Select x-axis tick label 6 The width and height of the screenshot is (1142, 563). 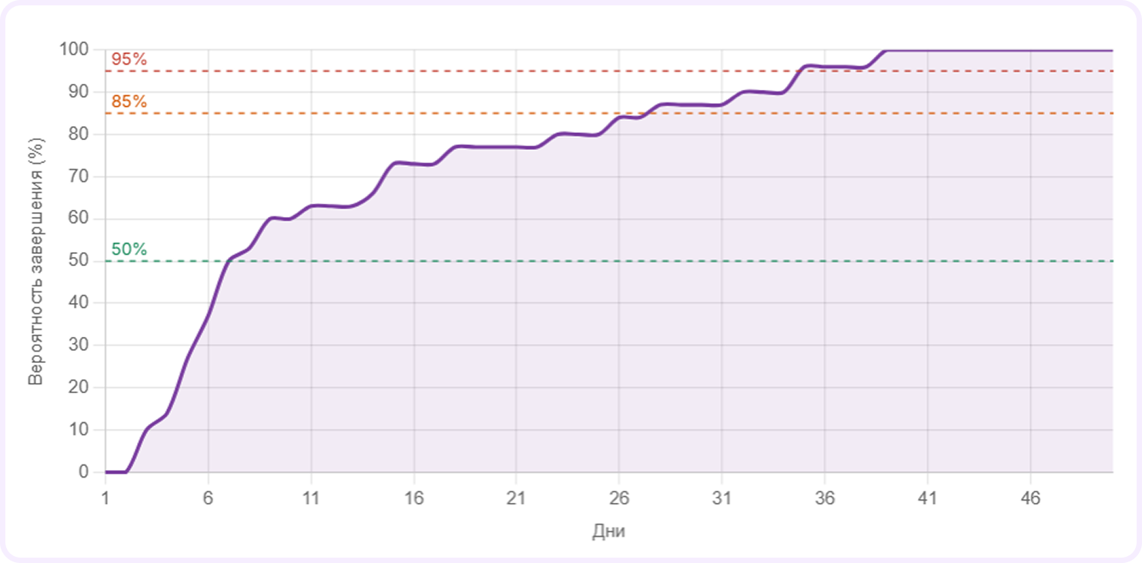(208, 498)
